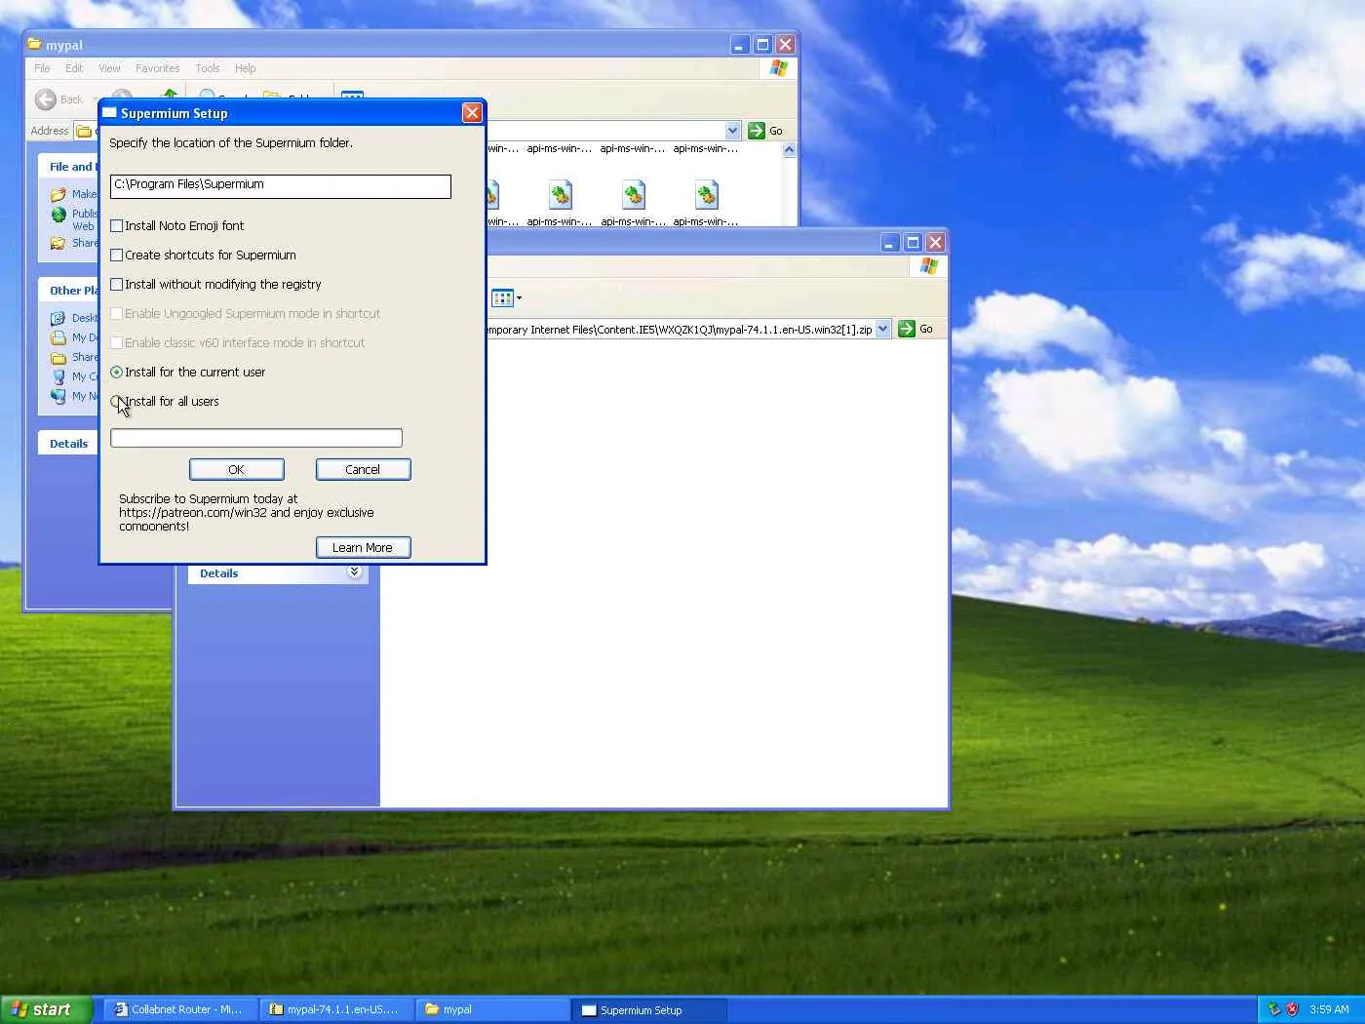1365x1024 pixels.
Task: Close the Supermium Setup dialog
Action: [472, 113]
